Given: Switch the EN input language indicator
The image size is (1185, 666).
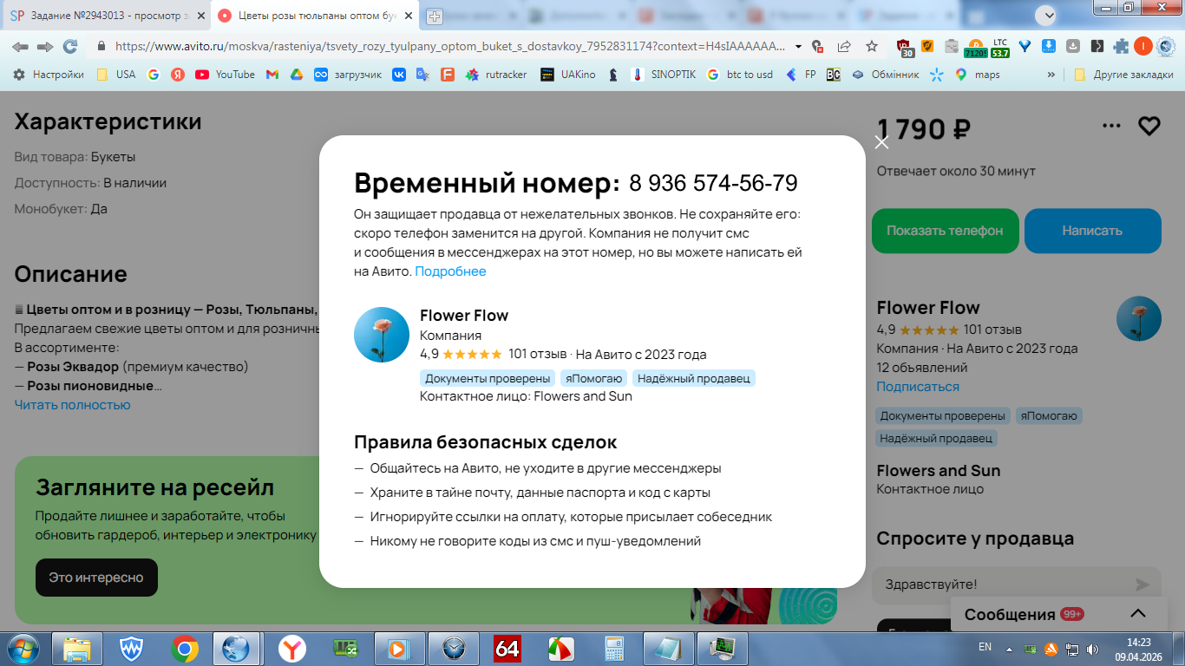Looking at the screenshot, I should pyautogui.click(x=985, y=647).
